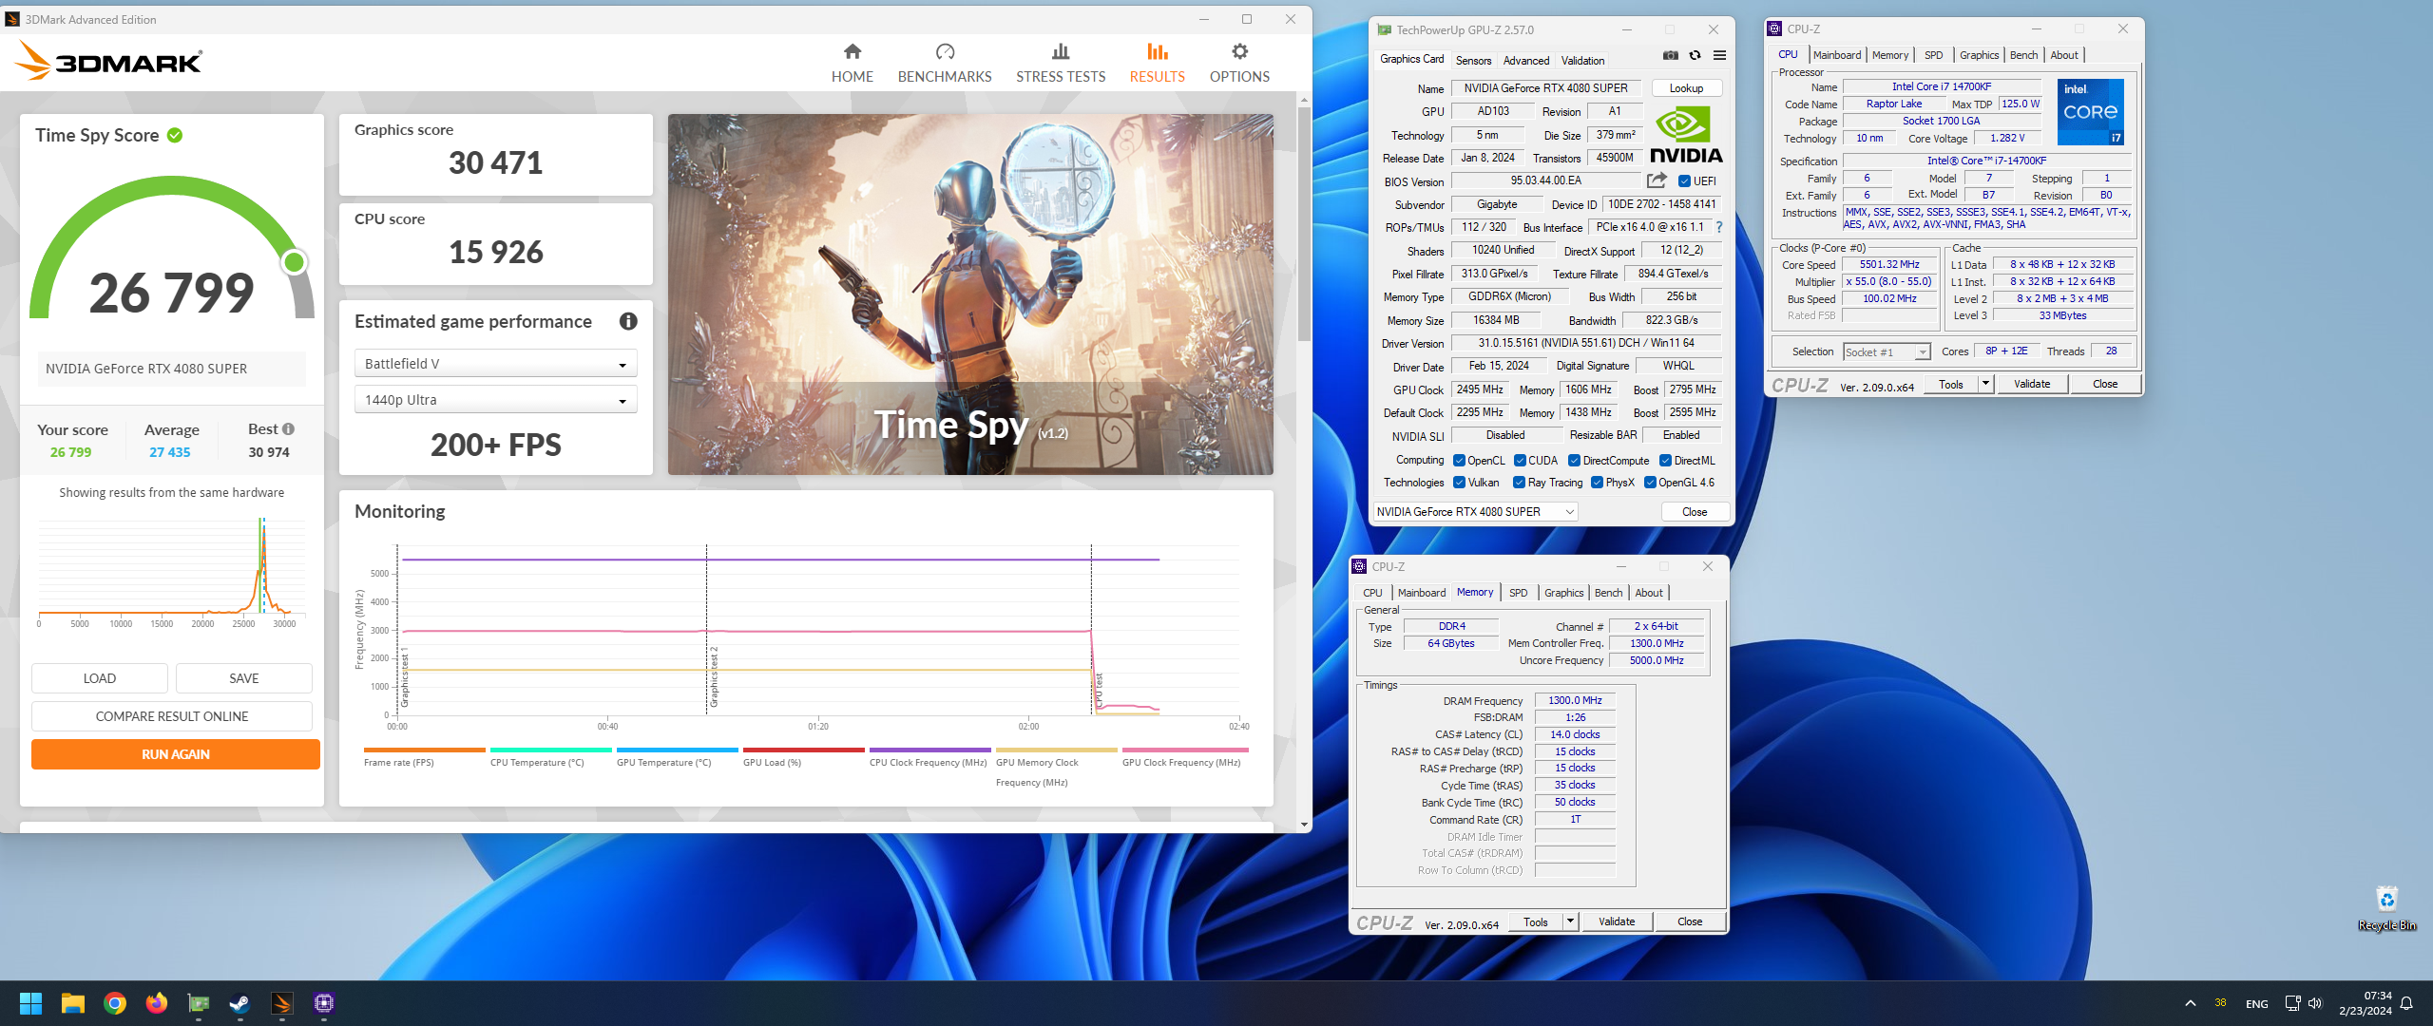Click the BIOS share export icon in GPU-Z
Screen dimensions: 2433x1026
(1657, 180)
